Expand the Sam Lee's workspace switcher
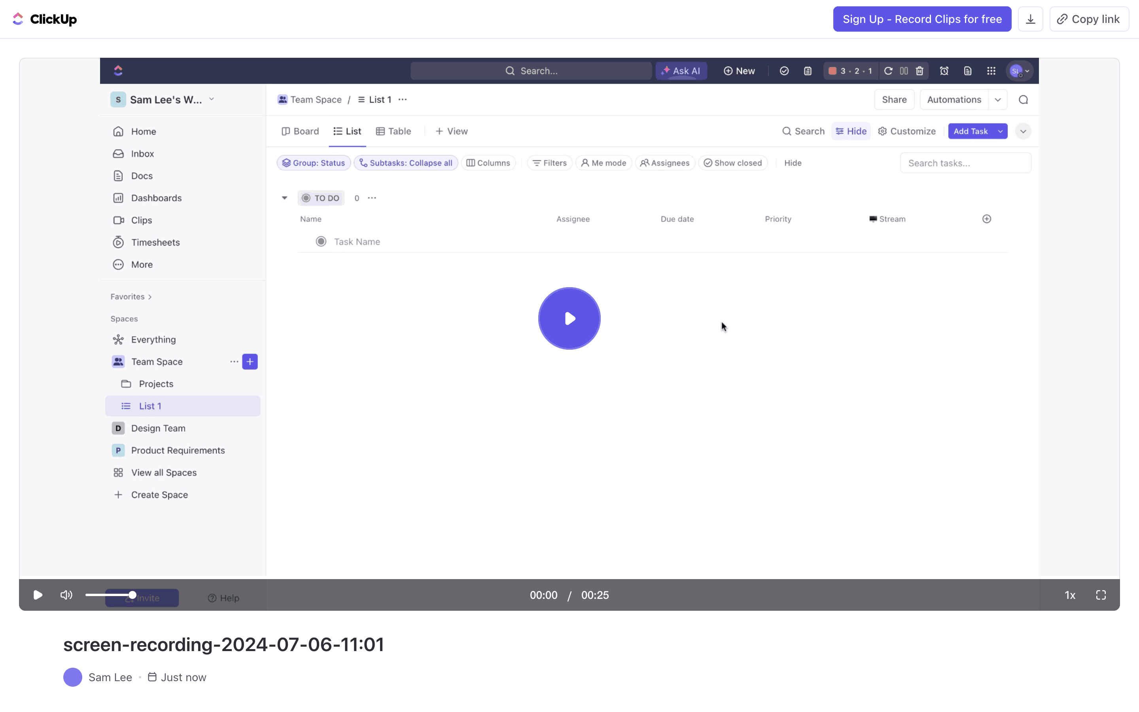Image resolution: width=1139 pixels, height=712 pixels. pos(212,99)
